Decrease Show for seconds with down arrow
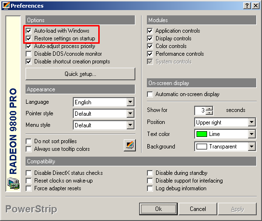This screenshot has height=221, width=262. click(209, 113)
